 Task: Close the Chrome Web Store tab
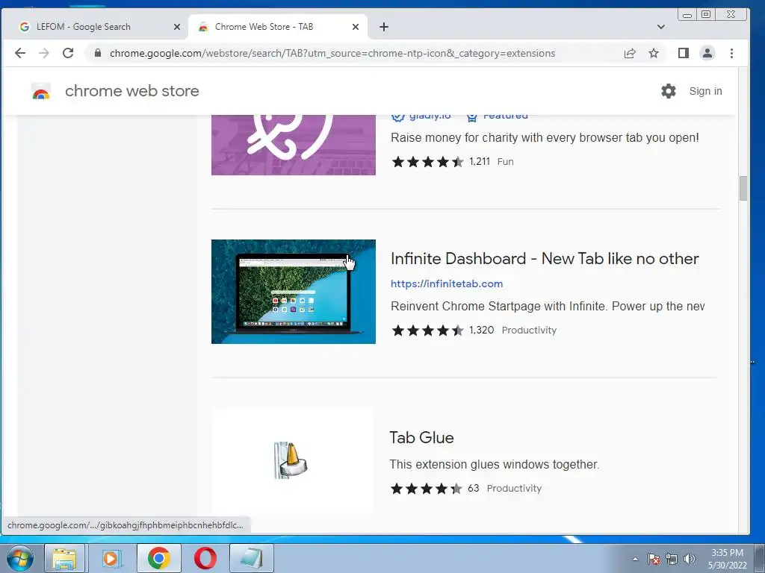[356, 27]
